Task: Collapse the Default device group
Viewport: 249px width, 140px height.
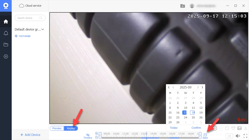Action: pos(43,29)
